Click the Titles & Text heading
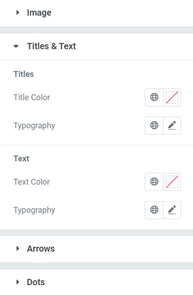The width and height of the screenshot is (193, 295). click(51, 46)
